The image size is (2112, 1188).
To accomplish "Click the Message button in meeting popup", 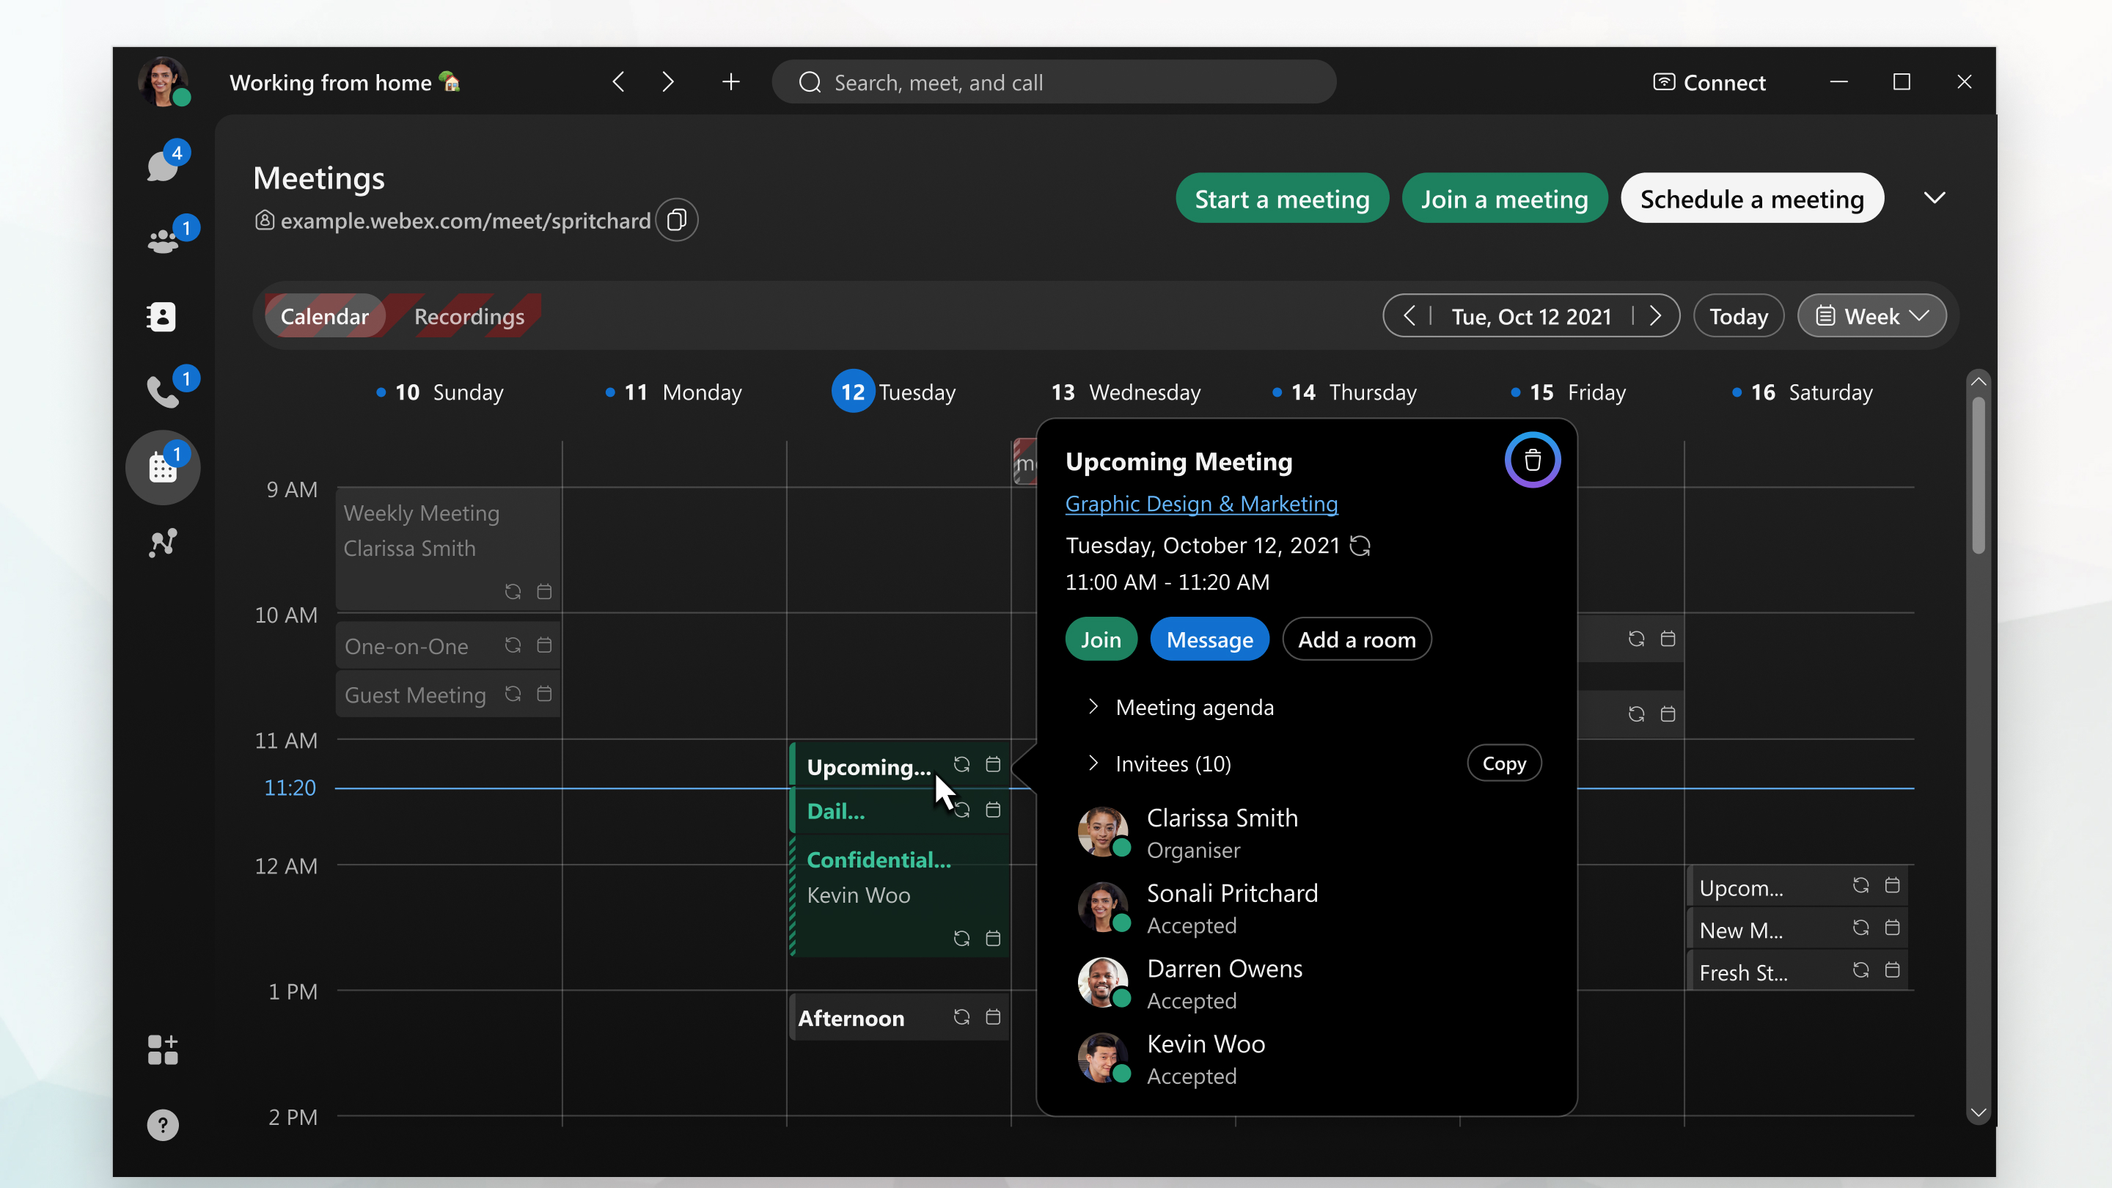I will 1210,638.
